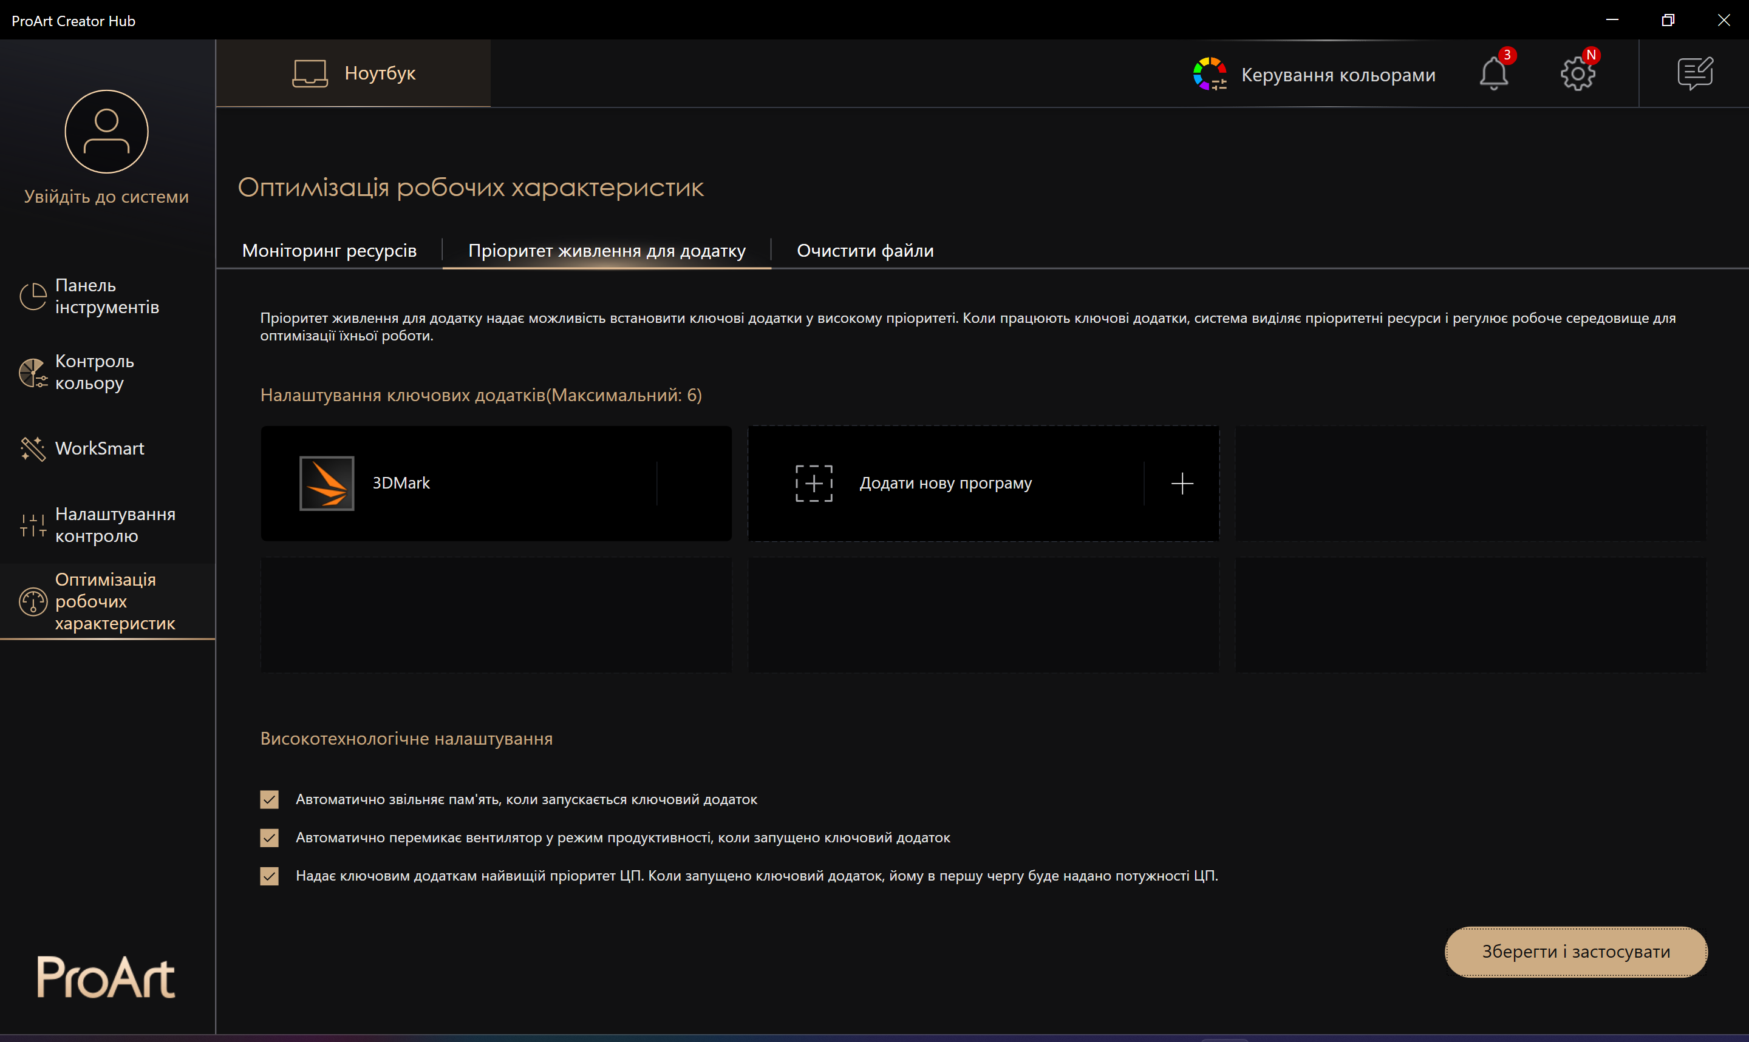The width and height of the screenshot is (1749, 1042).
Task: Uncheck the auto free memory checkbox
Action: coord(269,799)
